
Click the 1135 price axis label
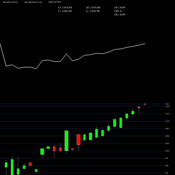click(167, 114)
